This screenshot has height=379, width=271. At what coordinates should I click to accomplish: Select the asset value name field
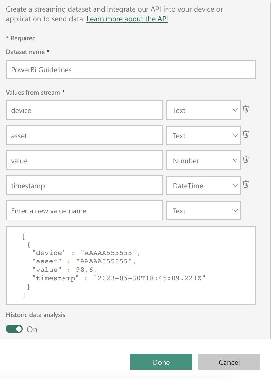[84, 136]
